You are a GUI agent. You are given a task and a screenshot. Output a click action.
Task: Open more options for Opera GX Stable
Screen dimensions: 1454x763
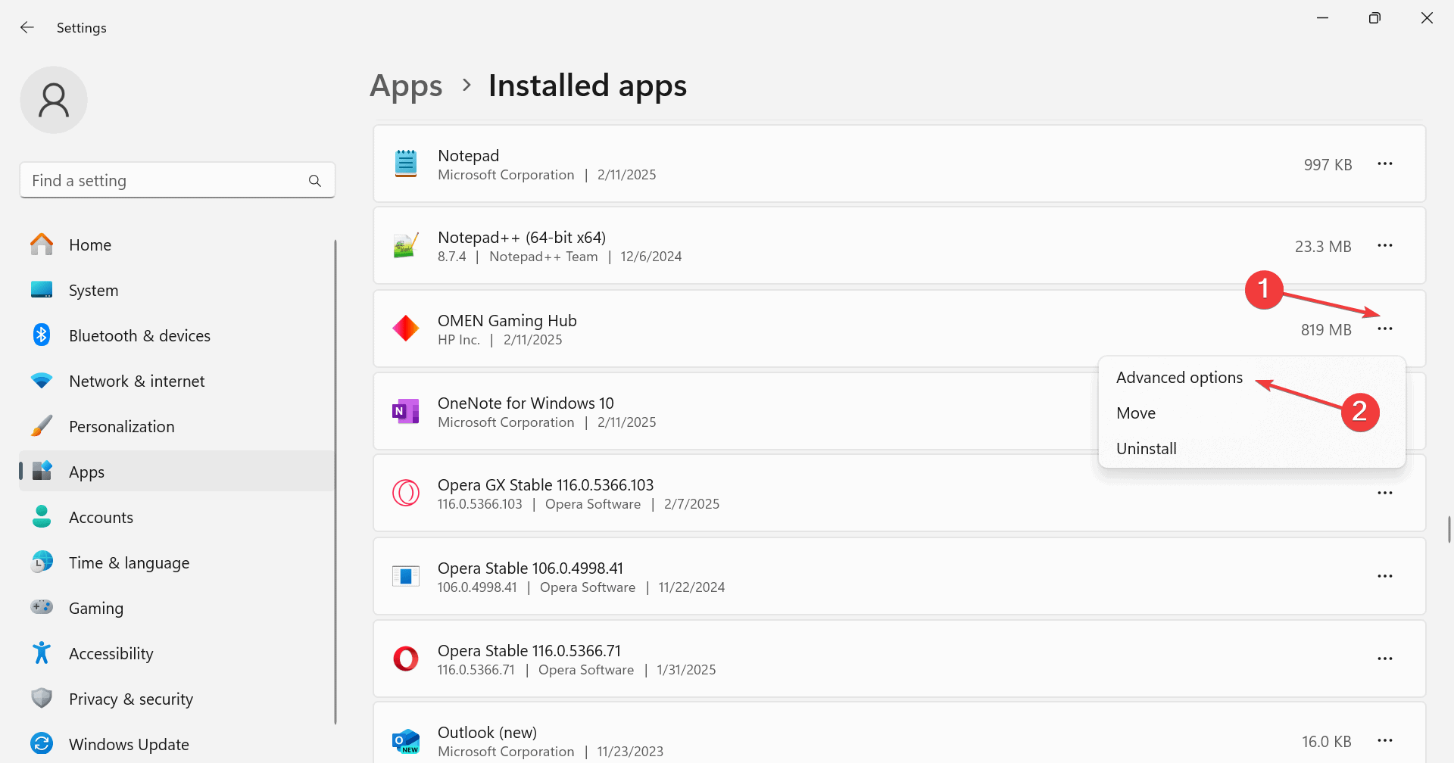point(1385,494)
